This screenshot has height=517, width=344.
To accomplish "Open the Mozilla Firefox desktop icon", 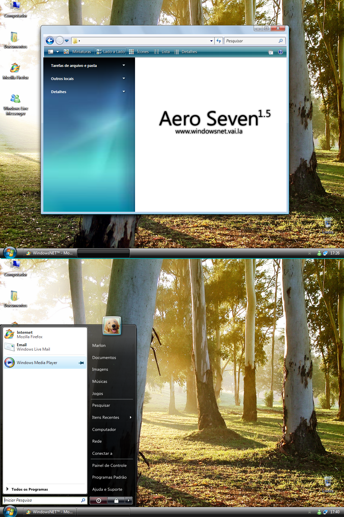I will pos(15,71).
